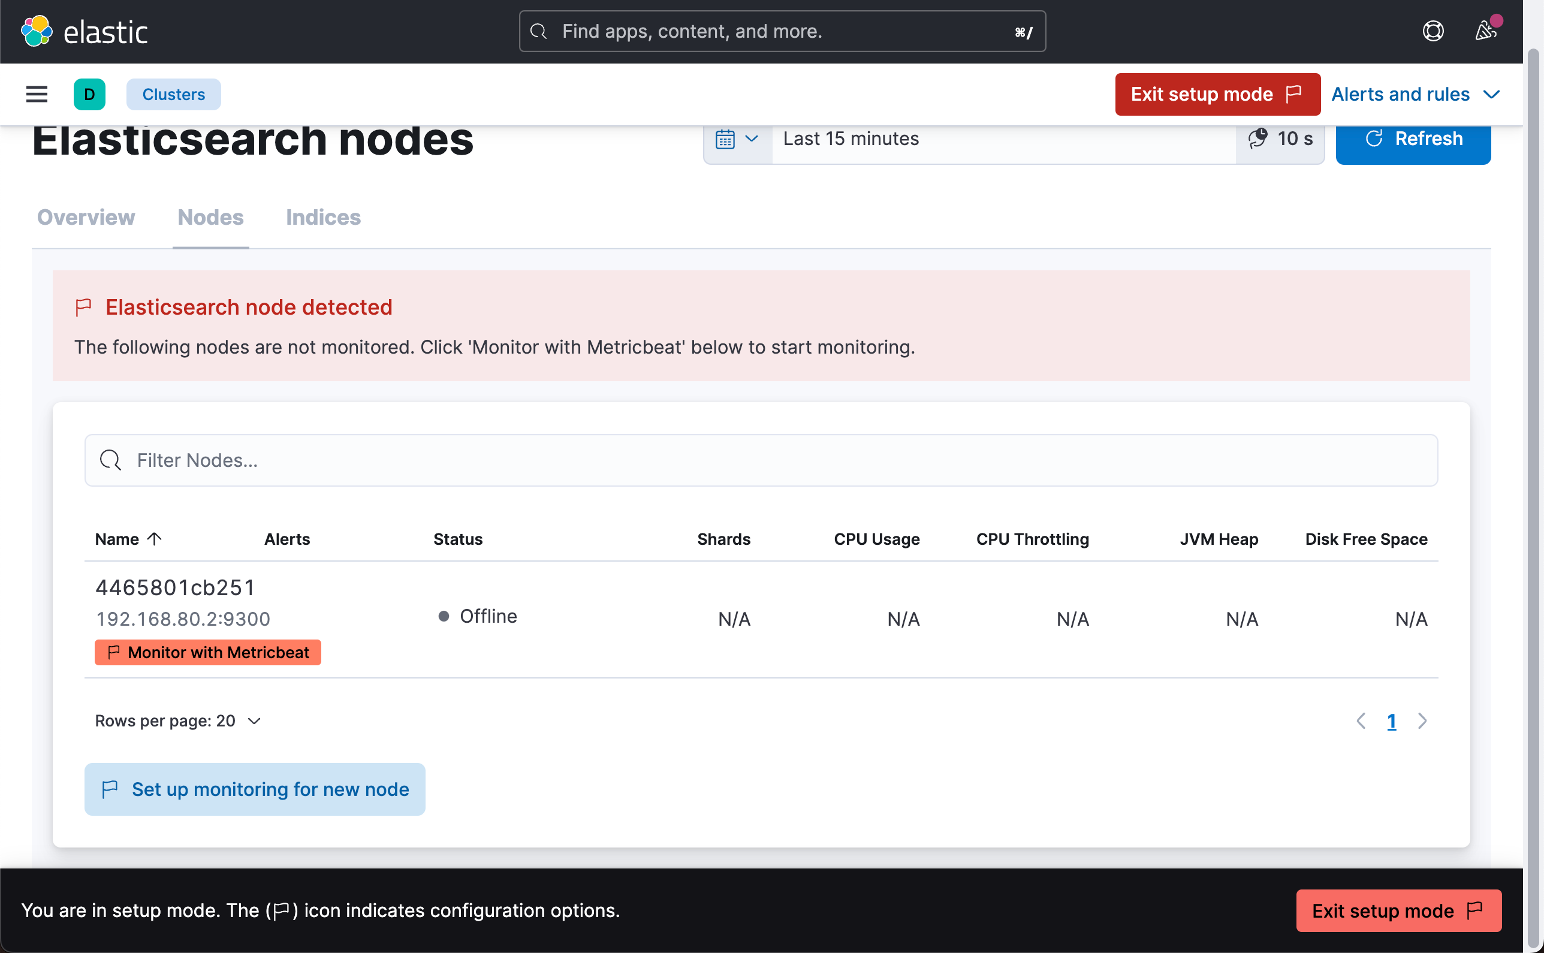The image size is (1544, 953).
Task: Sort by the CPU Usage column header
Action: pos(877,539)
